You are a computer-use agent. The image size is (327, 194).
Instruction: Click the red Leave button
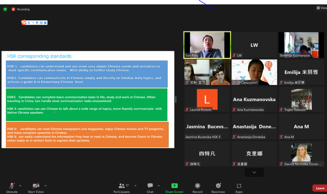coord(320,188)
